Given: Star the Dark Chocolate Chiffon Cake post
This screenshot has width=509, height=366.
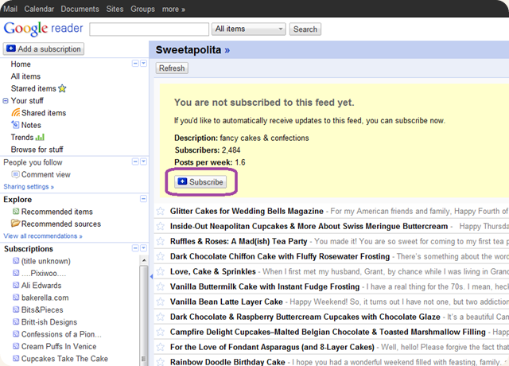Looking at the screenshot, I should pos(161,256).
